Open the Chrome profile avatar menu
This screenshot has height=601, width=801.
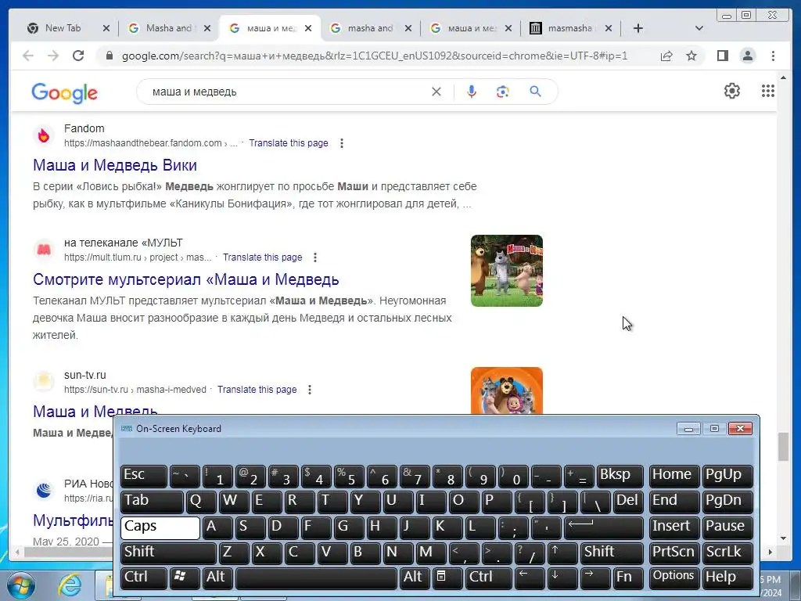pos(747,56)
